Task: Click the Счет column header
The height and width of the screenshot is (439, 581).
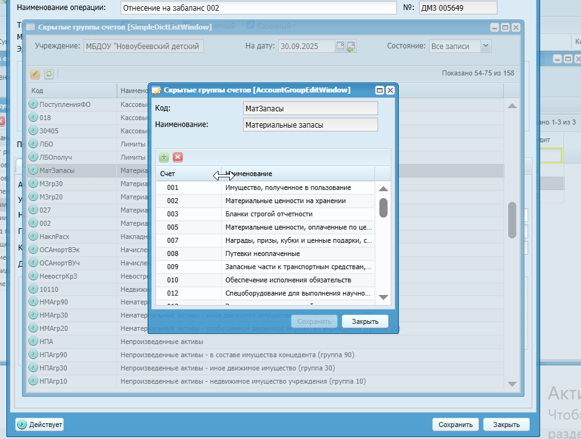Action: 188,174
